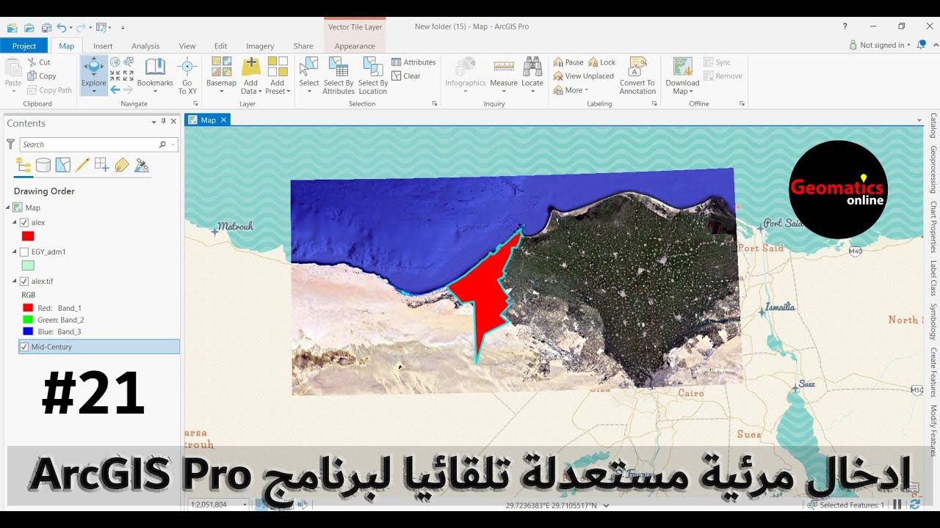940x528 pixels.
Task: Close the Map view tab
Action: pos(224,120)
